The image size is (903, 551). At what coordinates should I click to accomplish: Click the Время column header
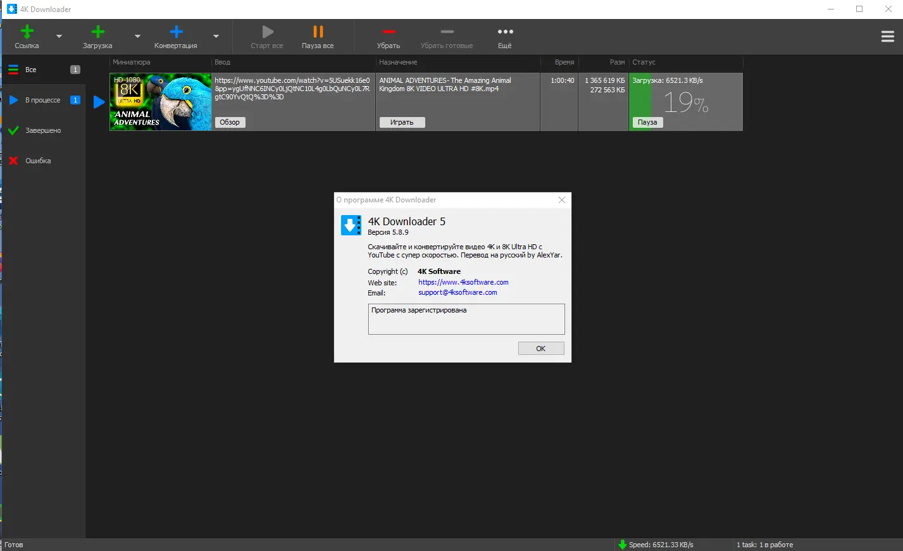564,62
